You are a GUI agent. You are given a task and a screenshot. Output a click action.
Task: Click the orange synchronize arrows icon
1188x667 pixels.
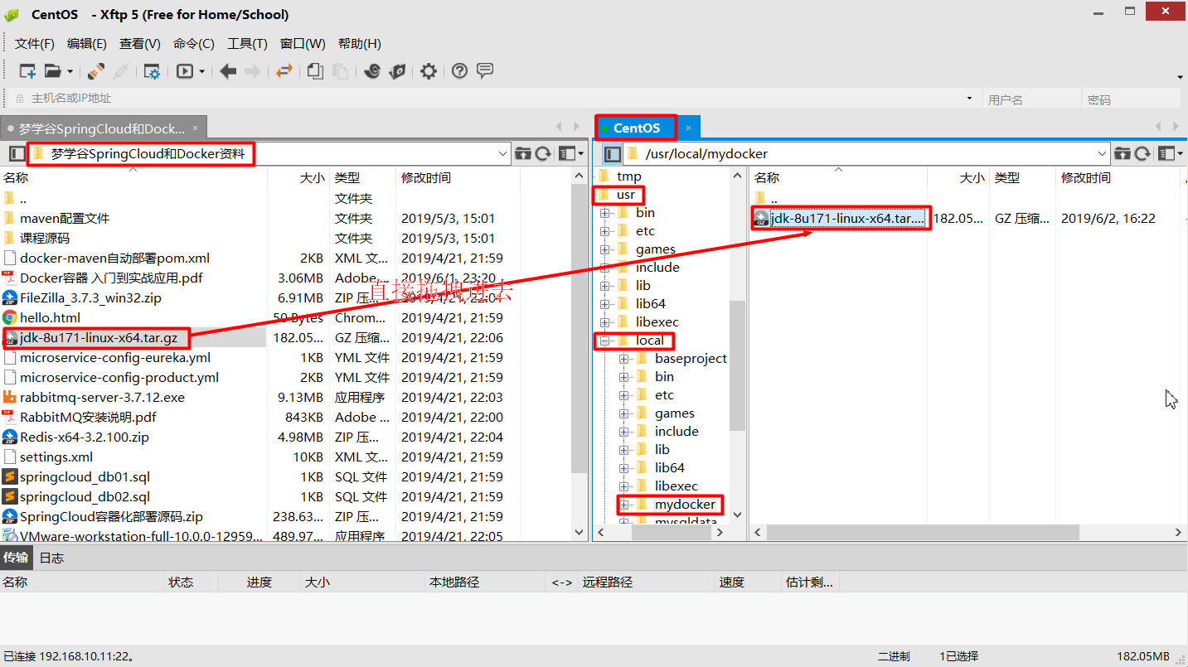[284, 71]
